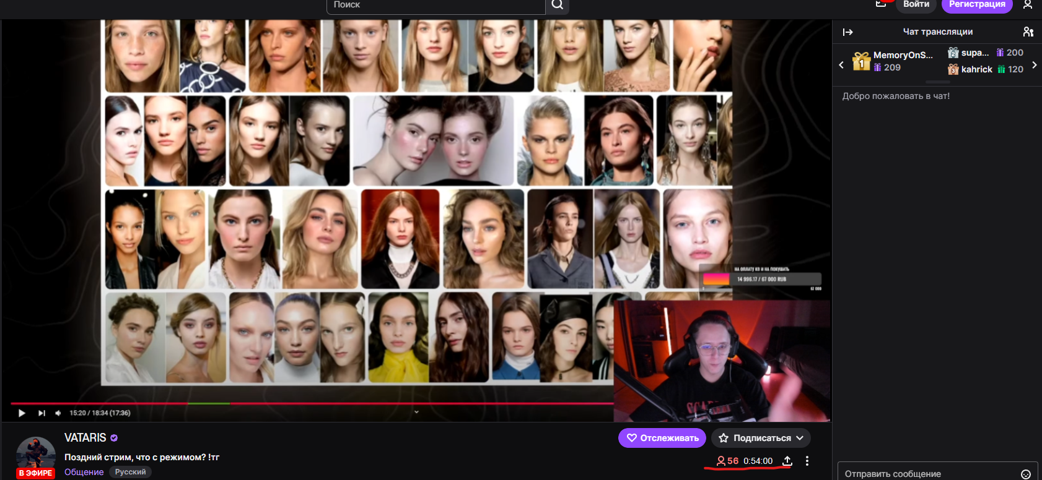
Task: Show previous gift leaderboard page
Action: 841,64
